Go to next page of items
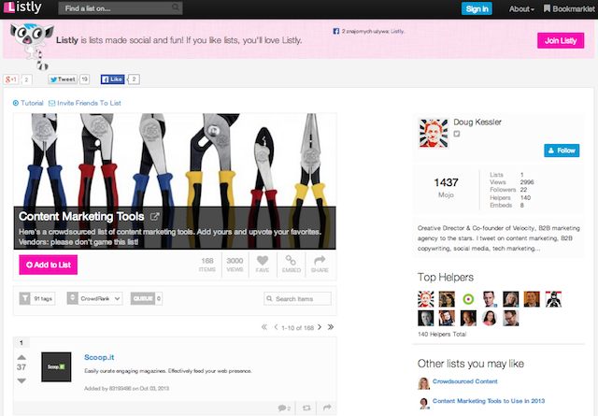The width and height of the screenshot is (598, 416). click(x=320, y=327)
